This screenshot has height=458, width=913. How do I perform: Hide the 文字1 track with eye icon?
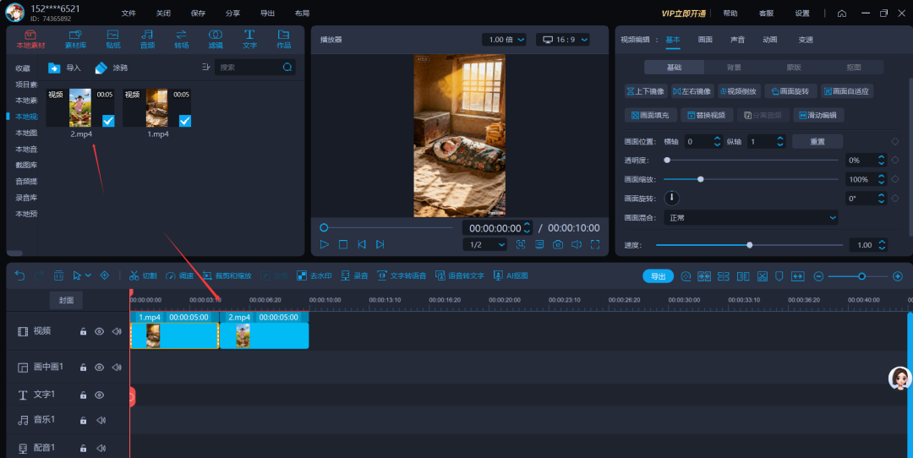click(100, 395)
